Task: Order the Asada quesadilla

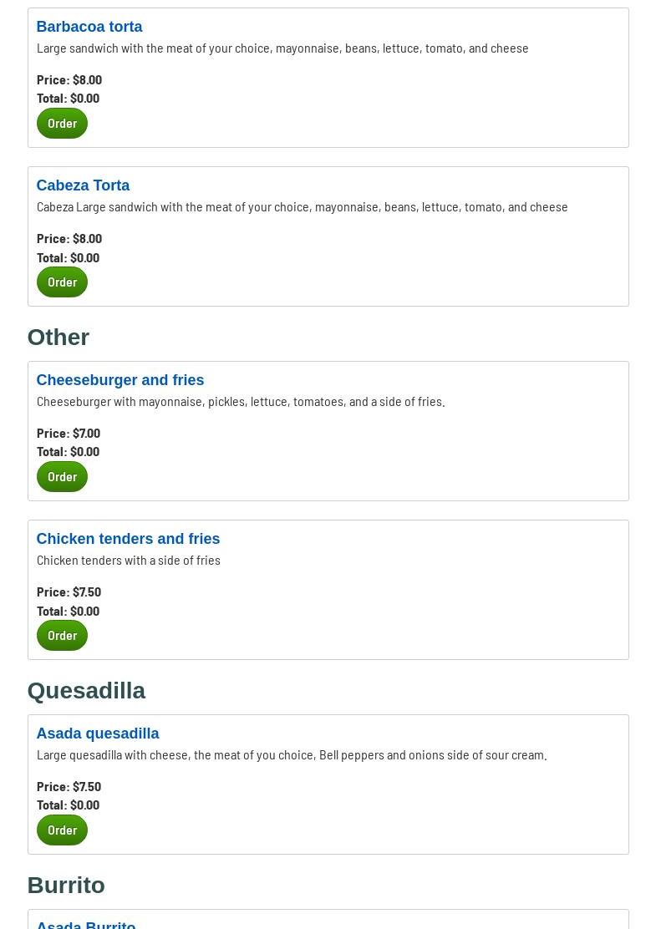Action: (62, 830)
